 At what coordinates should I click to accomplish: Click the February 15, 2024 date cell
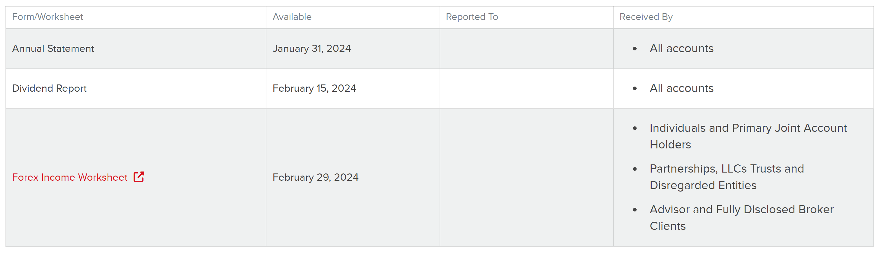[314, 88]
